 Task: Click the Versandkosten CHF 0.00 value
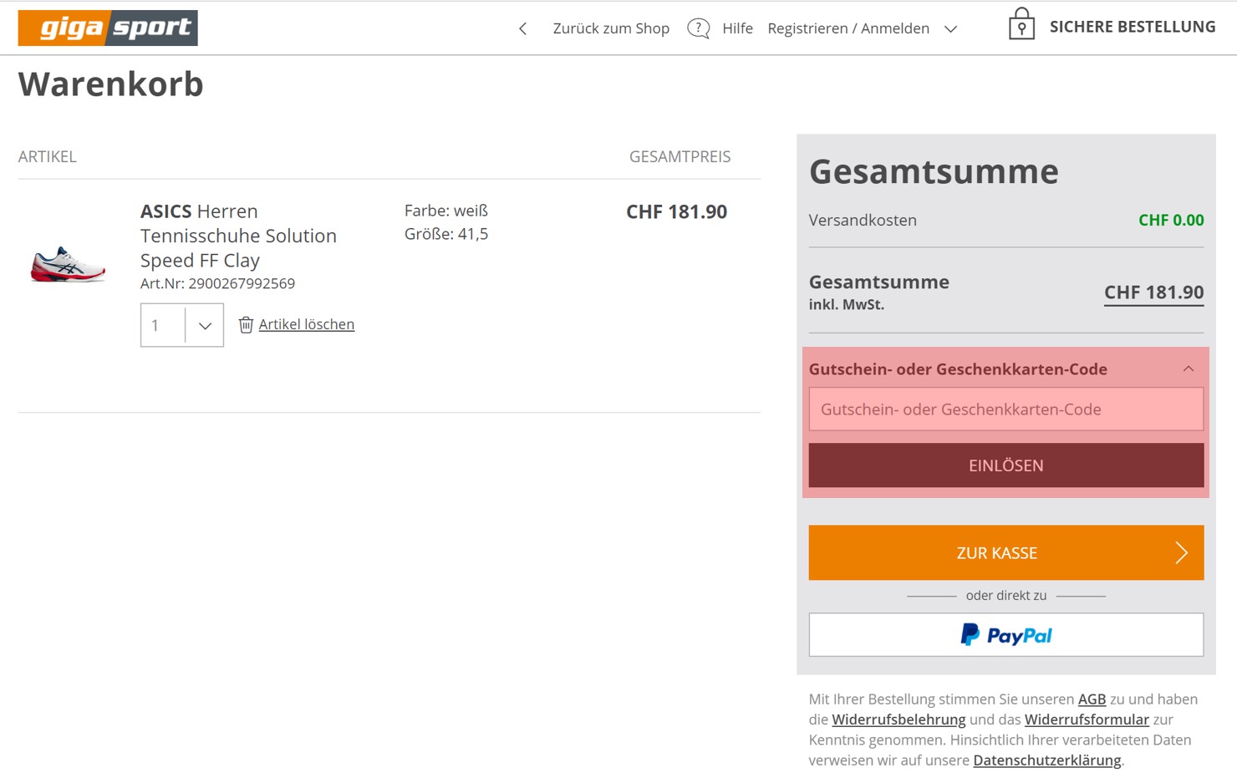tap(1171, 221)
